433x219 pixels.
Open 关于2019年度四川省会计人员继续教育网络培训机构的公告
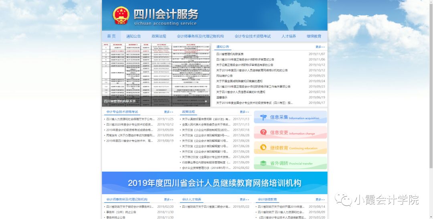click(x=251, y=70)
